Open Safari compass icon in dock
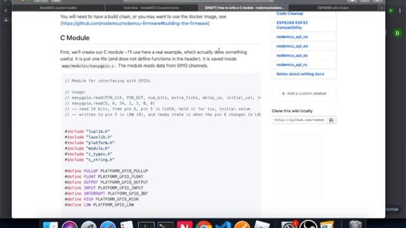 tap(108, 225)
